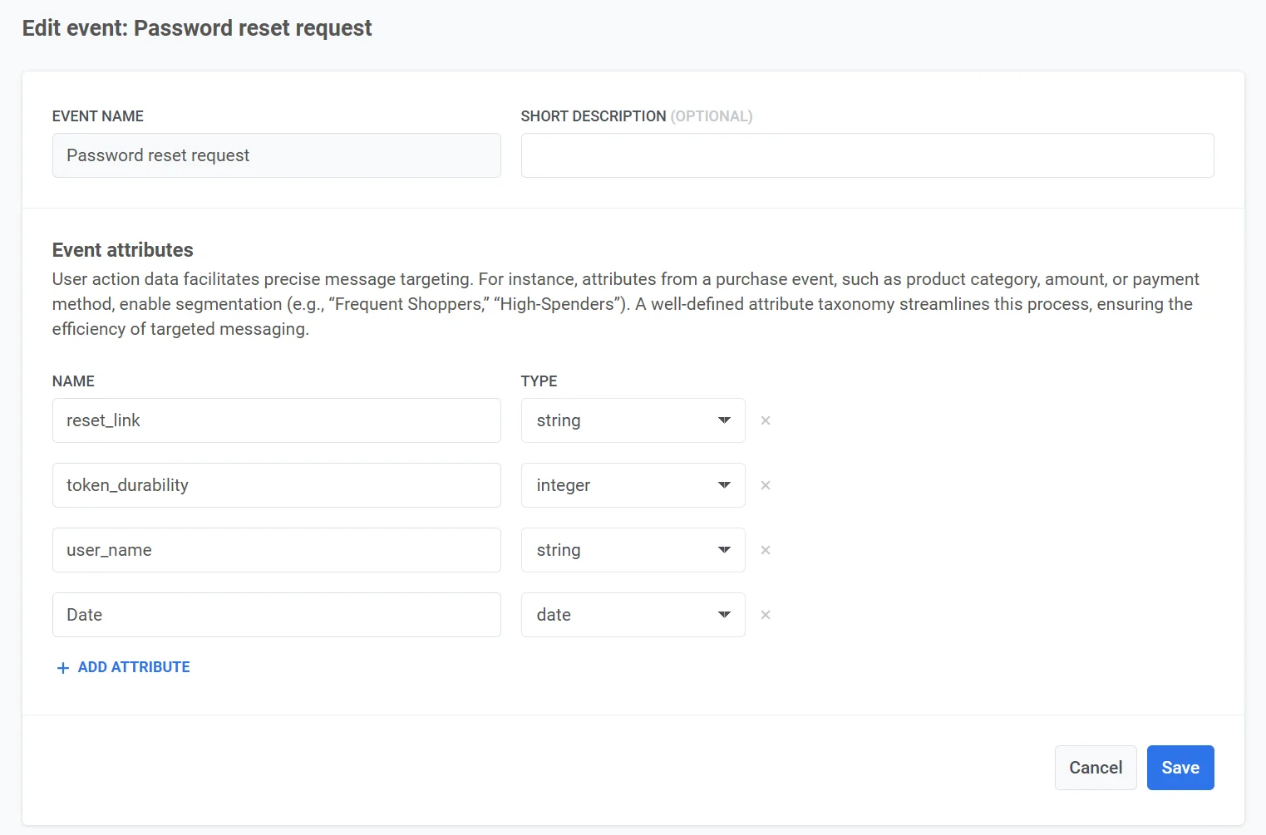Delete the Date attribute row

pos(765,615)
